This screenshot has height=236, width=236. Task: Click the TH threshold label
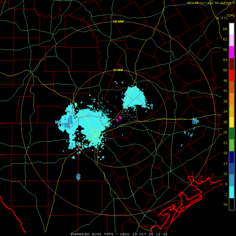[x=225, y=205]
